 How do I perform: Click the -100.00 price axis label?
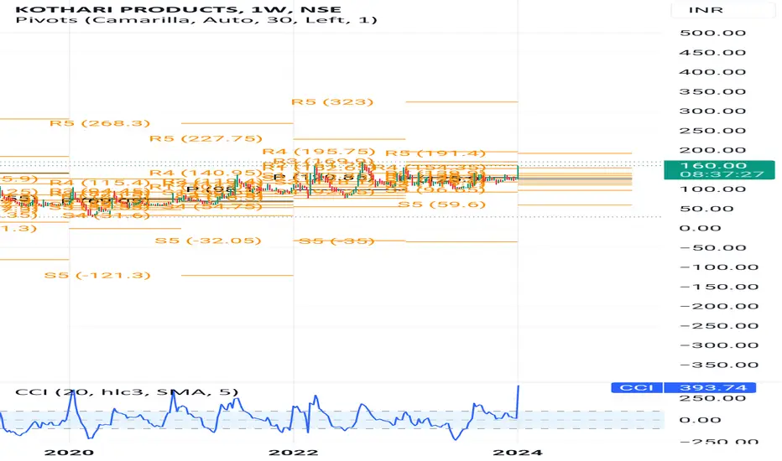click(x=719, y=267)
